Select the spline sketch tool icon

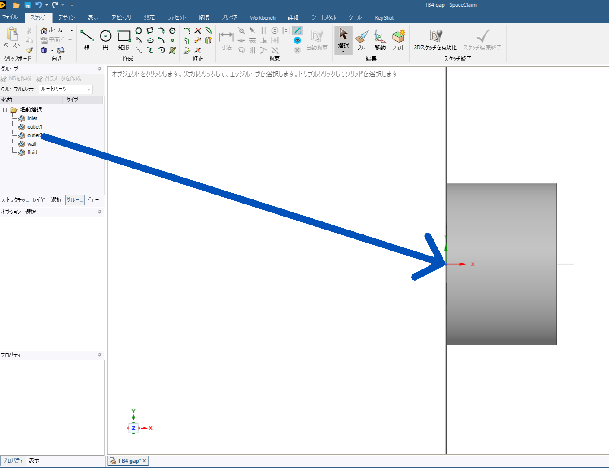(150, 50)
